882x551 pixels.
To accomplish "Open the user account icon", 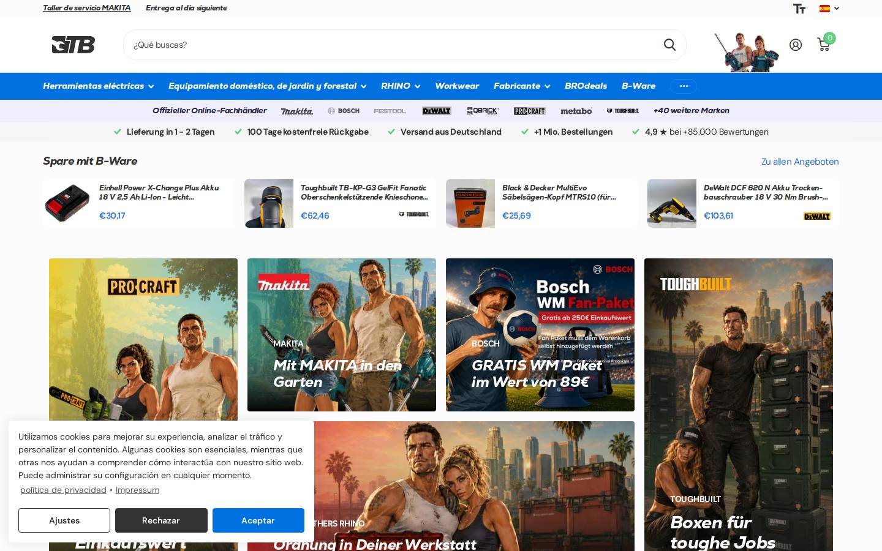I will click(795, 45).
